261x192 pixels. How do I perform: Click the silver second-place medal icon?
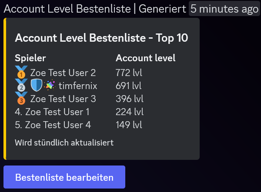tap(21, 85)
